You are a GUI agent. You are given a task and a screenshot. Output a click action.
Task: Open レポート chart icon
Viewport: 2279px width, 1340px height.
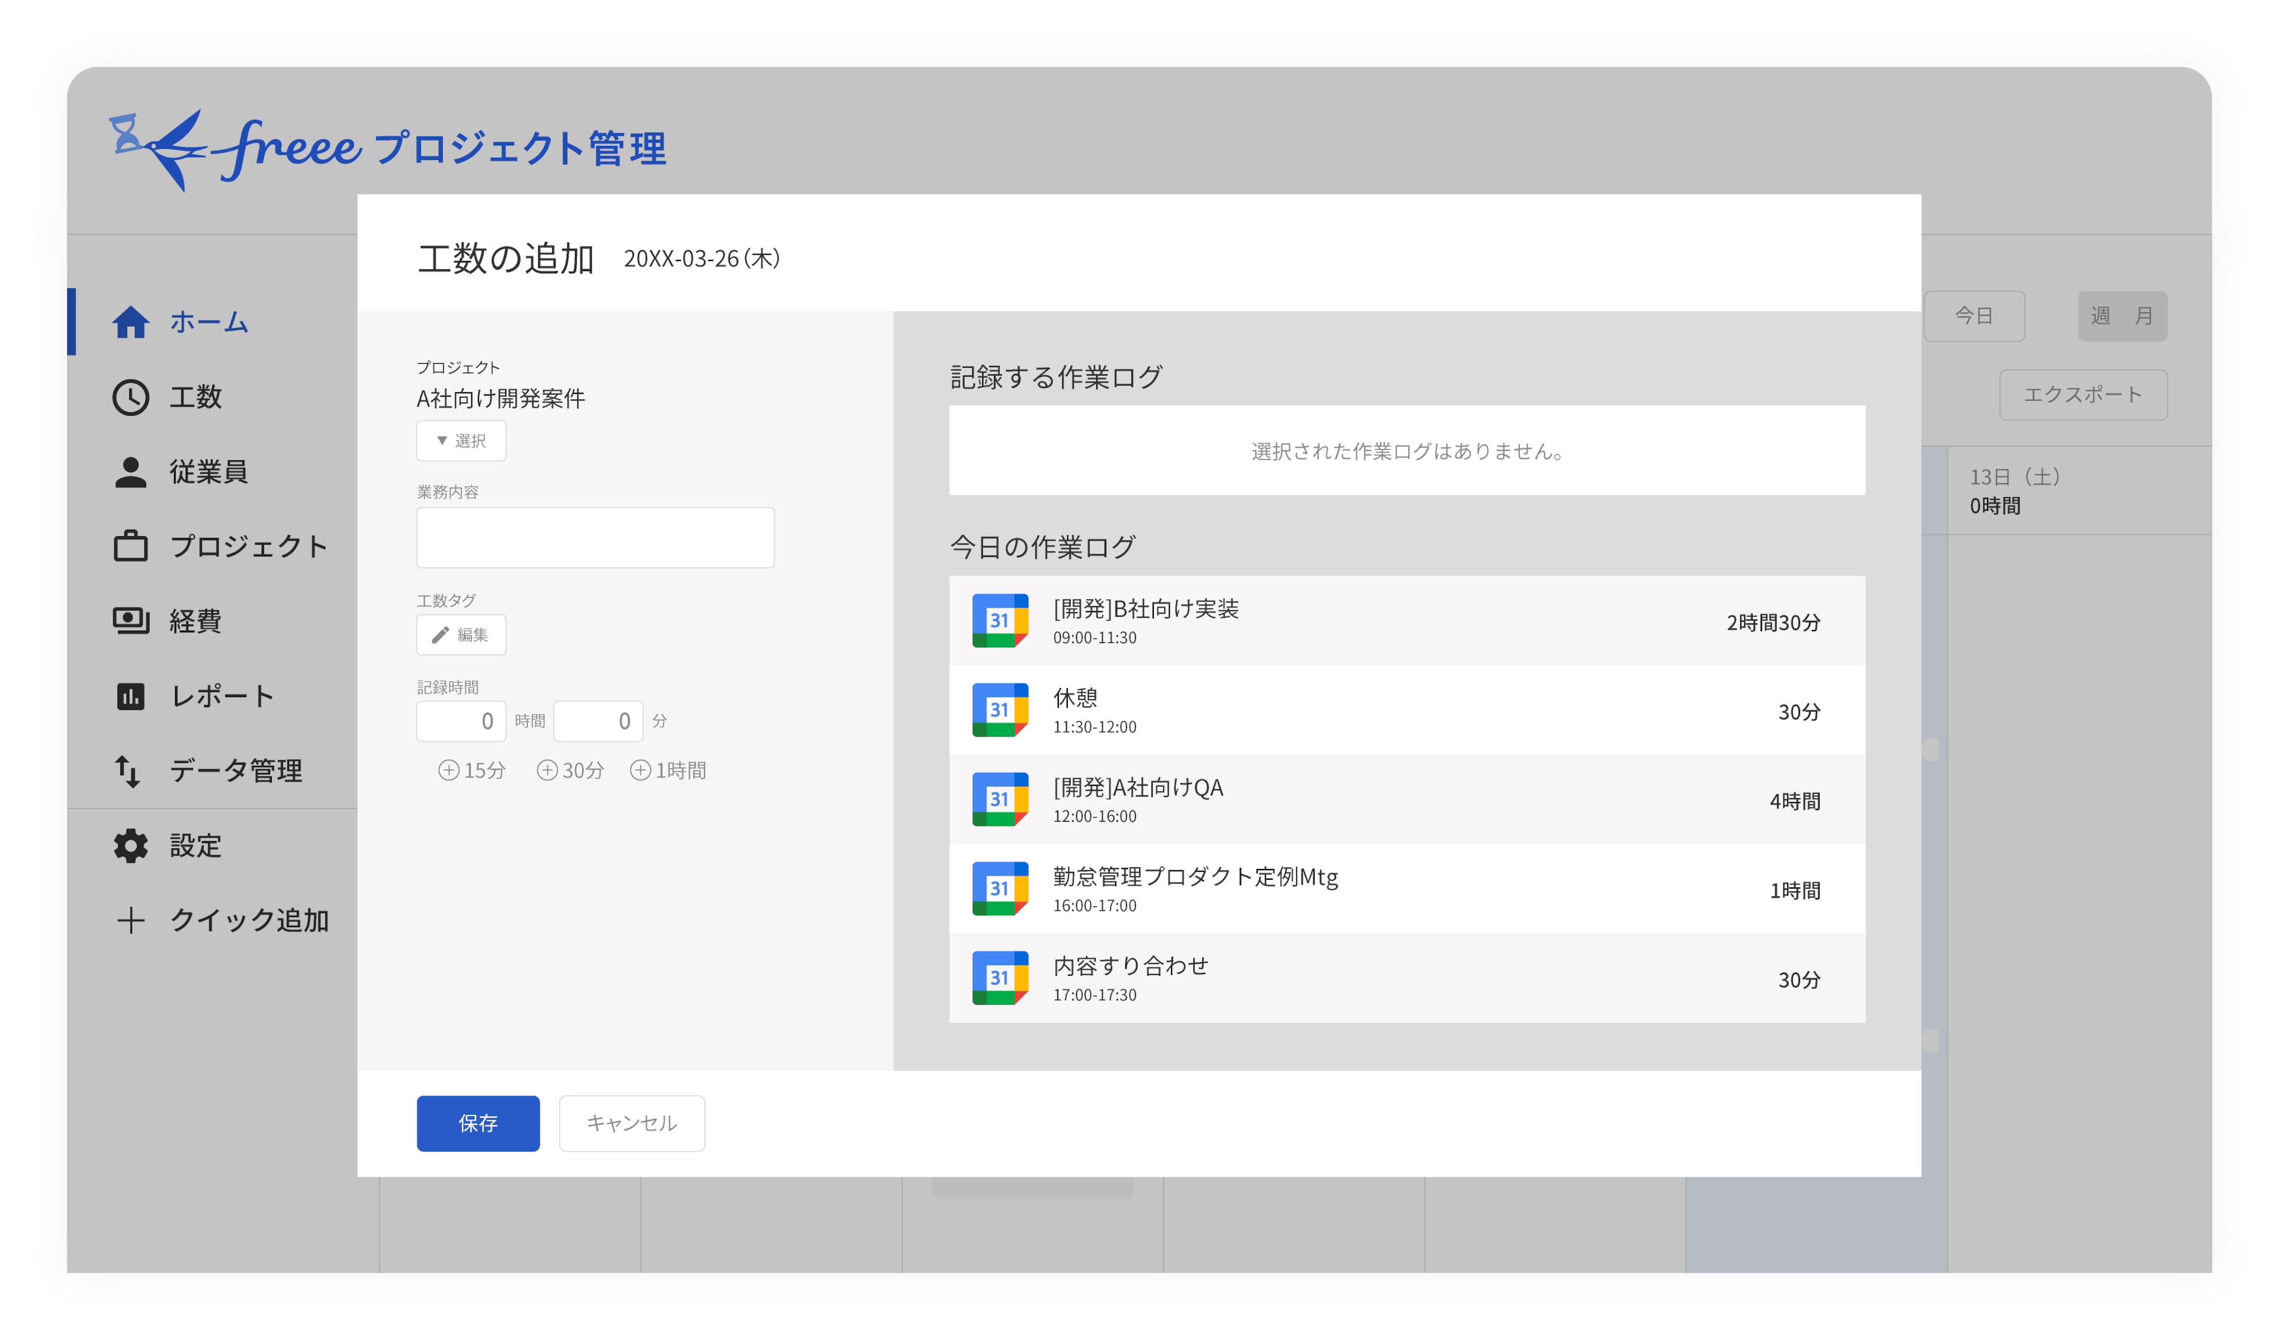(130, 696)
